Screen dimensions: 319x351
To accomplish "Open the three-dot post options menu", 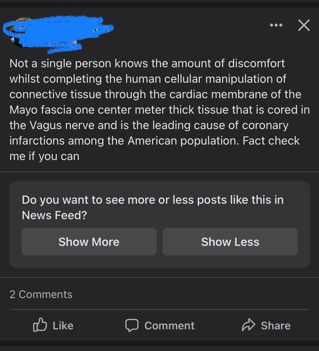I will click(276, 25).
